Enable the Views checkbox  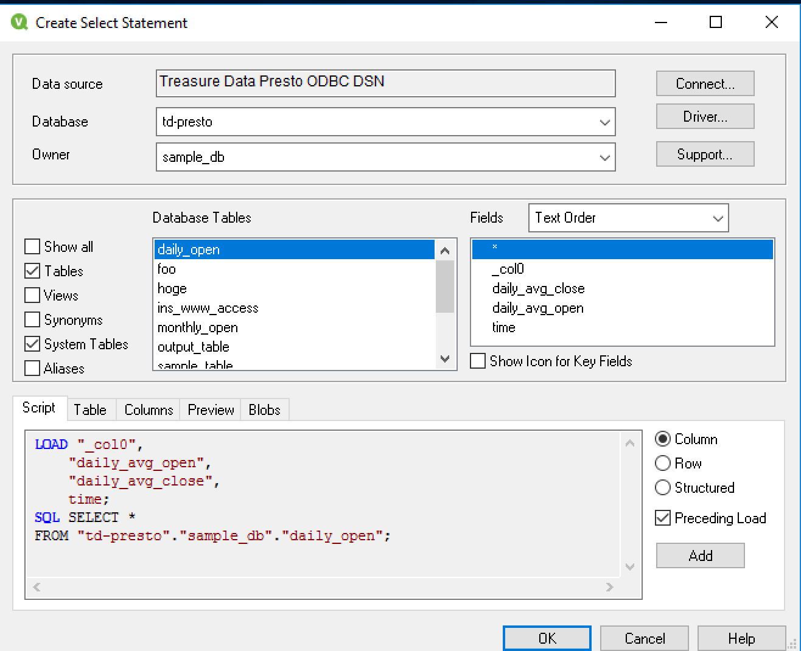[32, 295]
